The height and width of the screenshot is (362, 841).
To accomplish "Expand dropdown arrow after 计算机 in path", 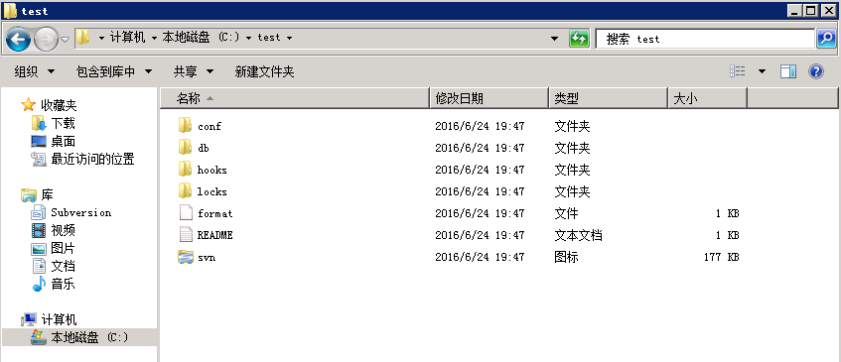I will (x=155, y=38).
